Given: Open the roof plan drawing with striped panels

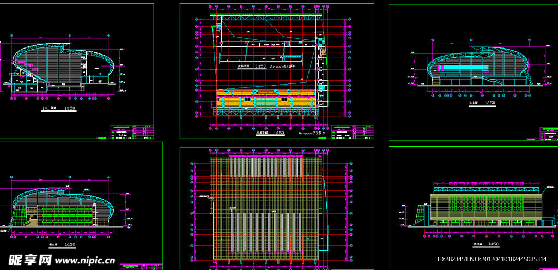Looking at the screenshot, I should 267,208.
